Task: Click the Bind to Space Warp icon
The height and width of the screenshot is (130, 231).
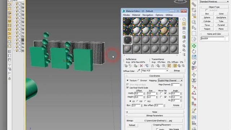Action: tap(194, 15)
